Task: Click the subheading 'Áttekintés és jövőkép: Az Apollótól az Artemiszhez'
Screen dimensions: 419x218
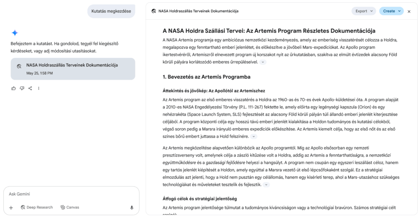Action: pyautogui.click(x=214, y=91)
